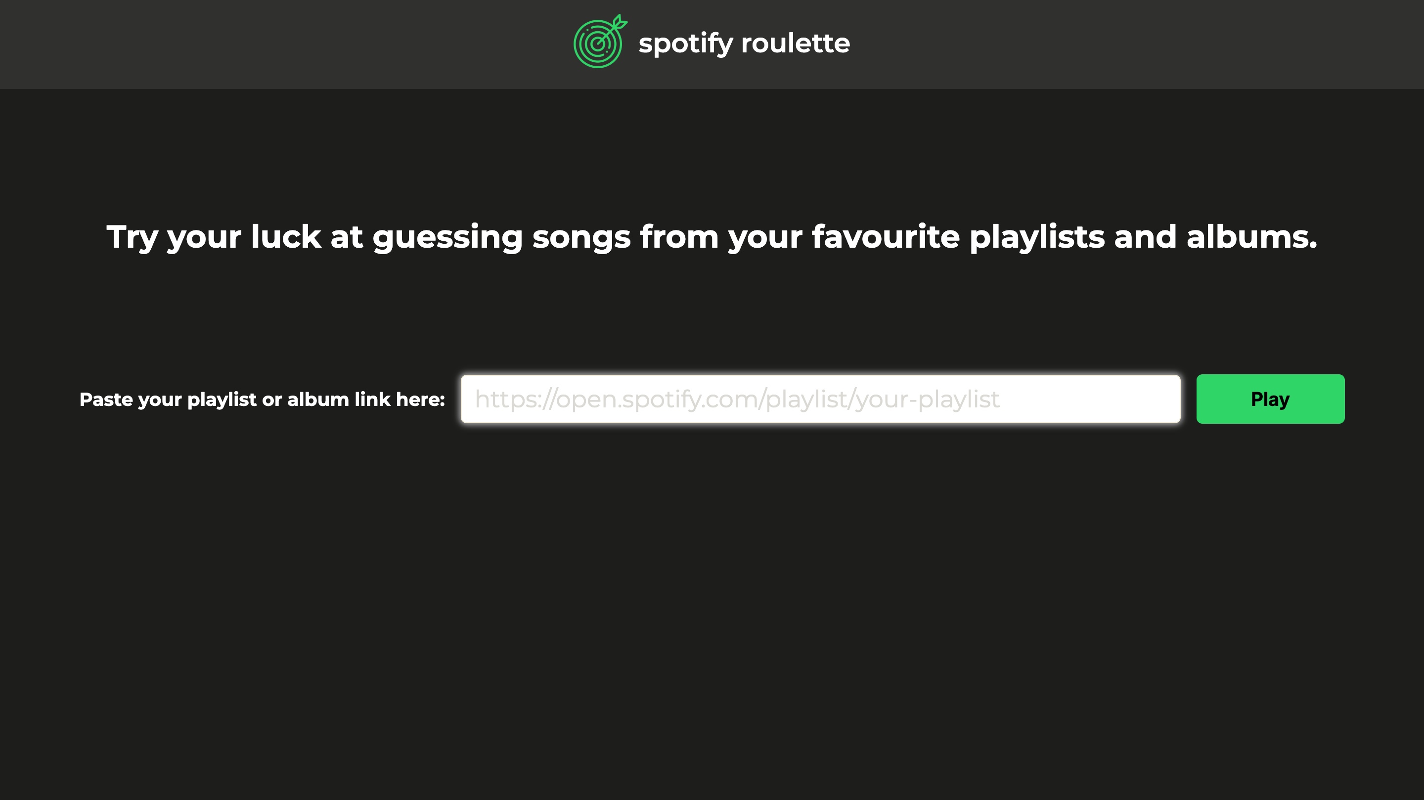Click the word "favourite" in the headline
Image resolution: width=1424 pixels, height=800 pixels.
click(x=886, y=237)
